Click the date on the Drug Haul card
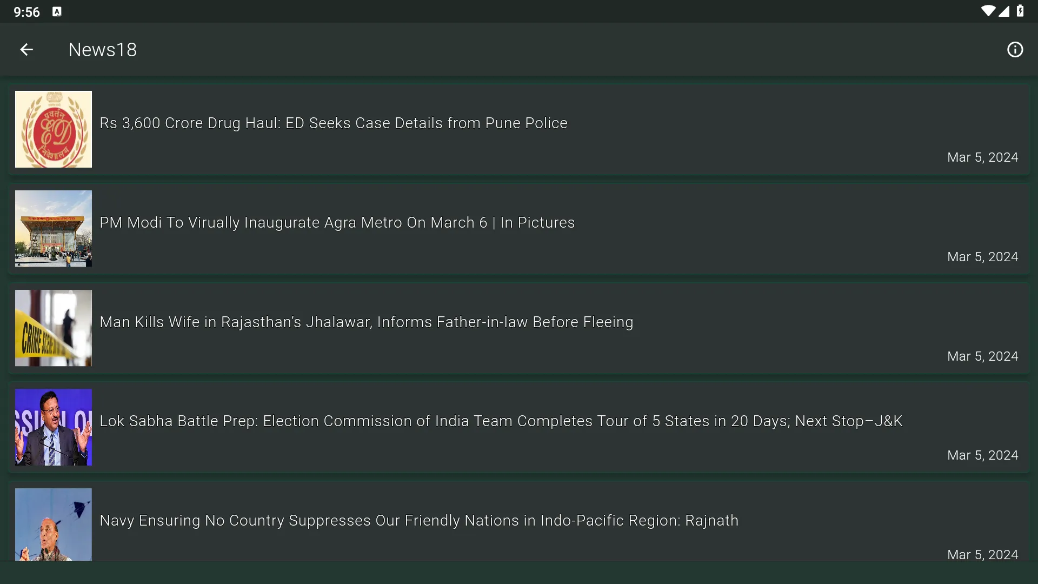Screen dimensions: 1038x584 983,157
